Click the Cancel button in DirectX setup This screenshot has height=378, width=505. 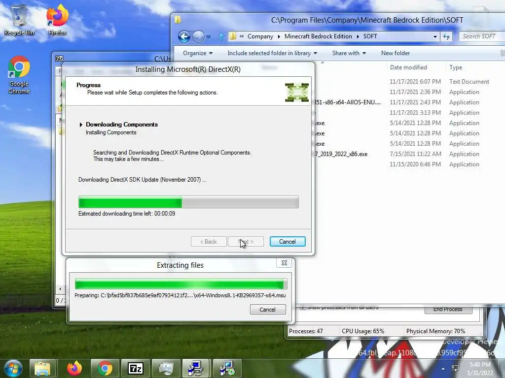[x=288, y=241]
